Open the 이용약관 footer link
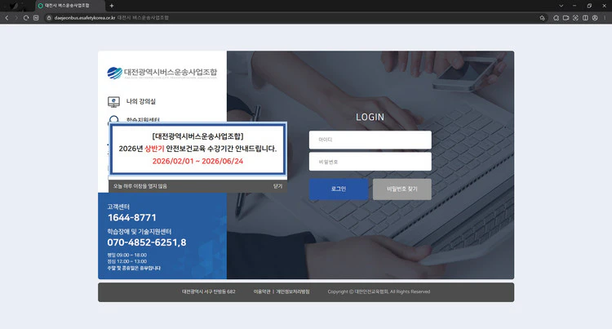 tap(261, 291)
